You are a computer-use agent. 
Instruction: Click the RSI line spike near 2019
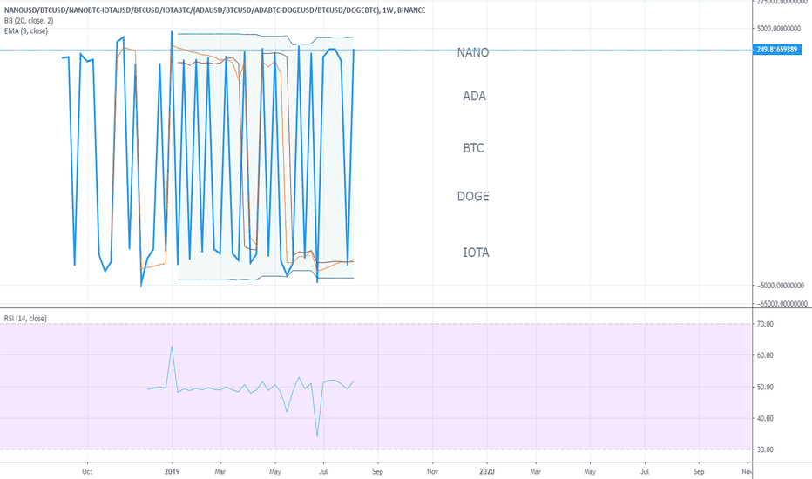pyautogui.click(x=172, y=347)
